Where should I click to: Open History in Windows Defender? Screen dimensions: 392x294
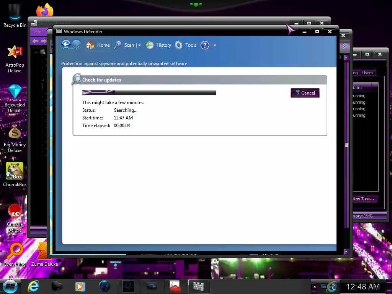pyautogui.click(x=158, y=45)
